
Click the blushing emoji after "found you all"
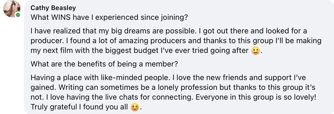(134, 107)
